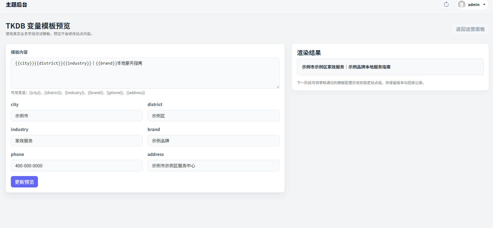The image size is (493, 228).
Task: Click the refresh icon in top bar
Action: 446,5
